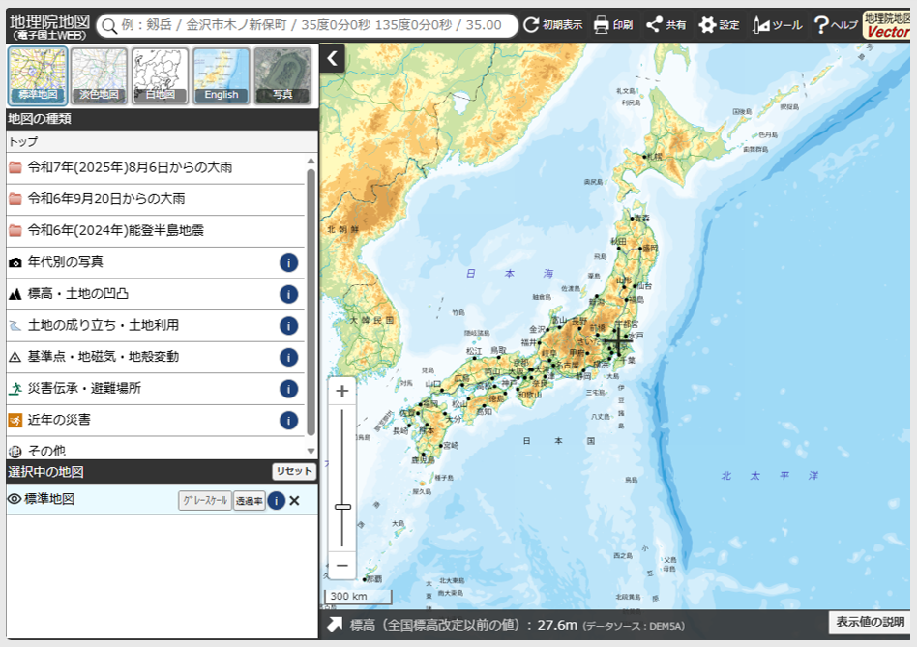Screen dimensions: 917x647
Task: Open the その他 category
Action: click(x=156, y=450)
